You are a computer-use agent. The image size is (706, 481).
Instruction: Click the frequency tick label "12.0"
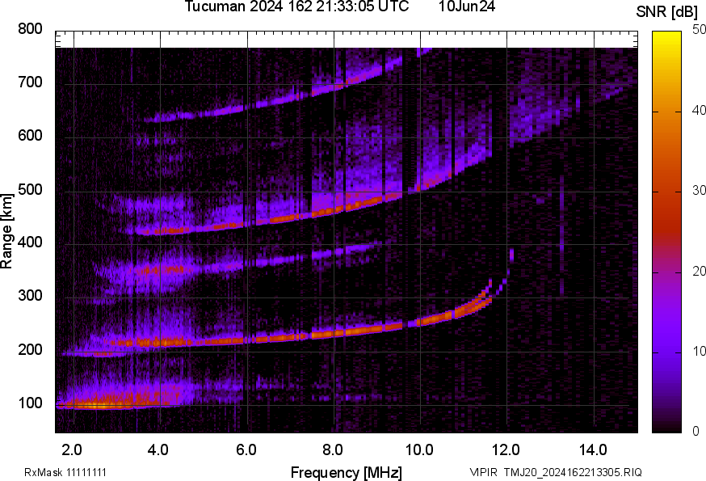[506, 449]
